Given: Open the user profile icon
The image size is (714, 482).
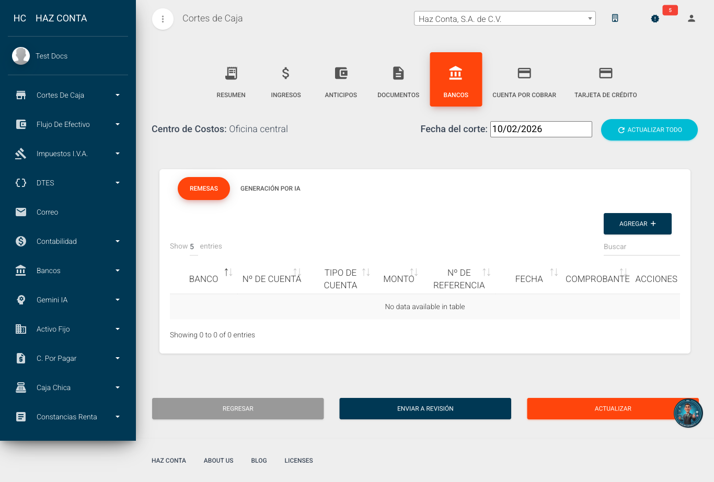Looking at the screenshot, I should point(691,18).
